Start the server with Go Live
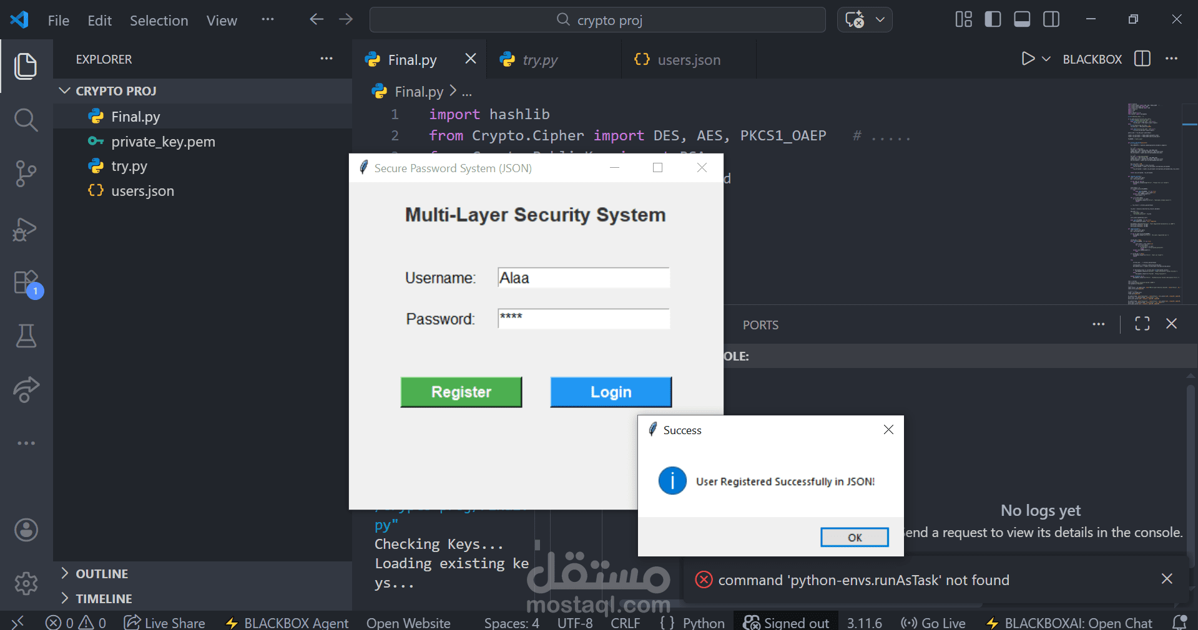 933,622
